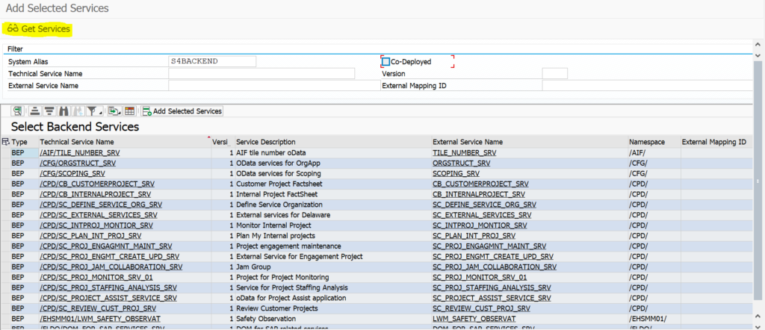Open the Change Layout grid icon
The height and width of the screenshot is (330, 765).
[129, 111]
